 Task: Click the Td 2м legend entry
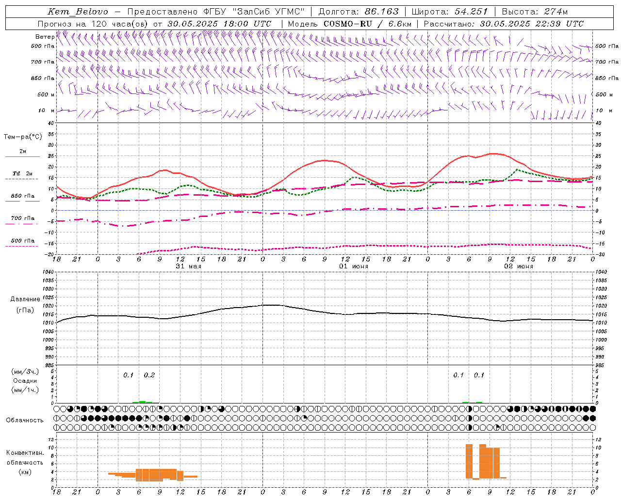tap(22, 173)
